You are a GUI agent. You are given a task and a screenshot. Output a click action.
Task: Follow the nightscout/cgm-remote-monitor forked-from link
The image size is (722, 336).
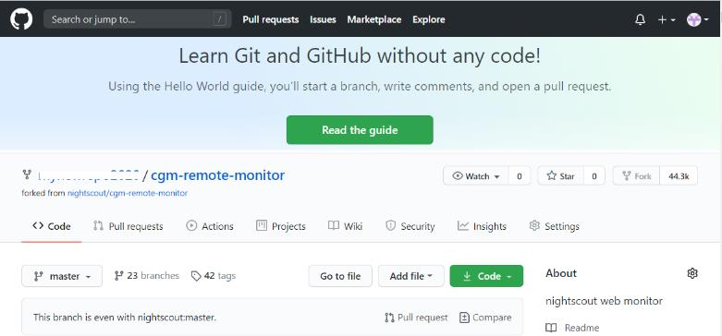[x=128, y=193]
